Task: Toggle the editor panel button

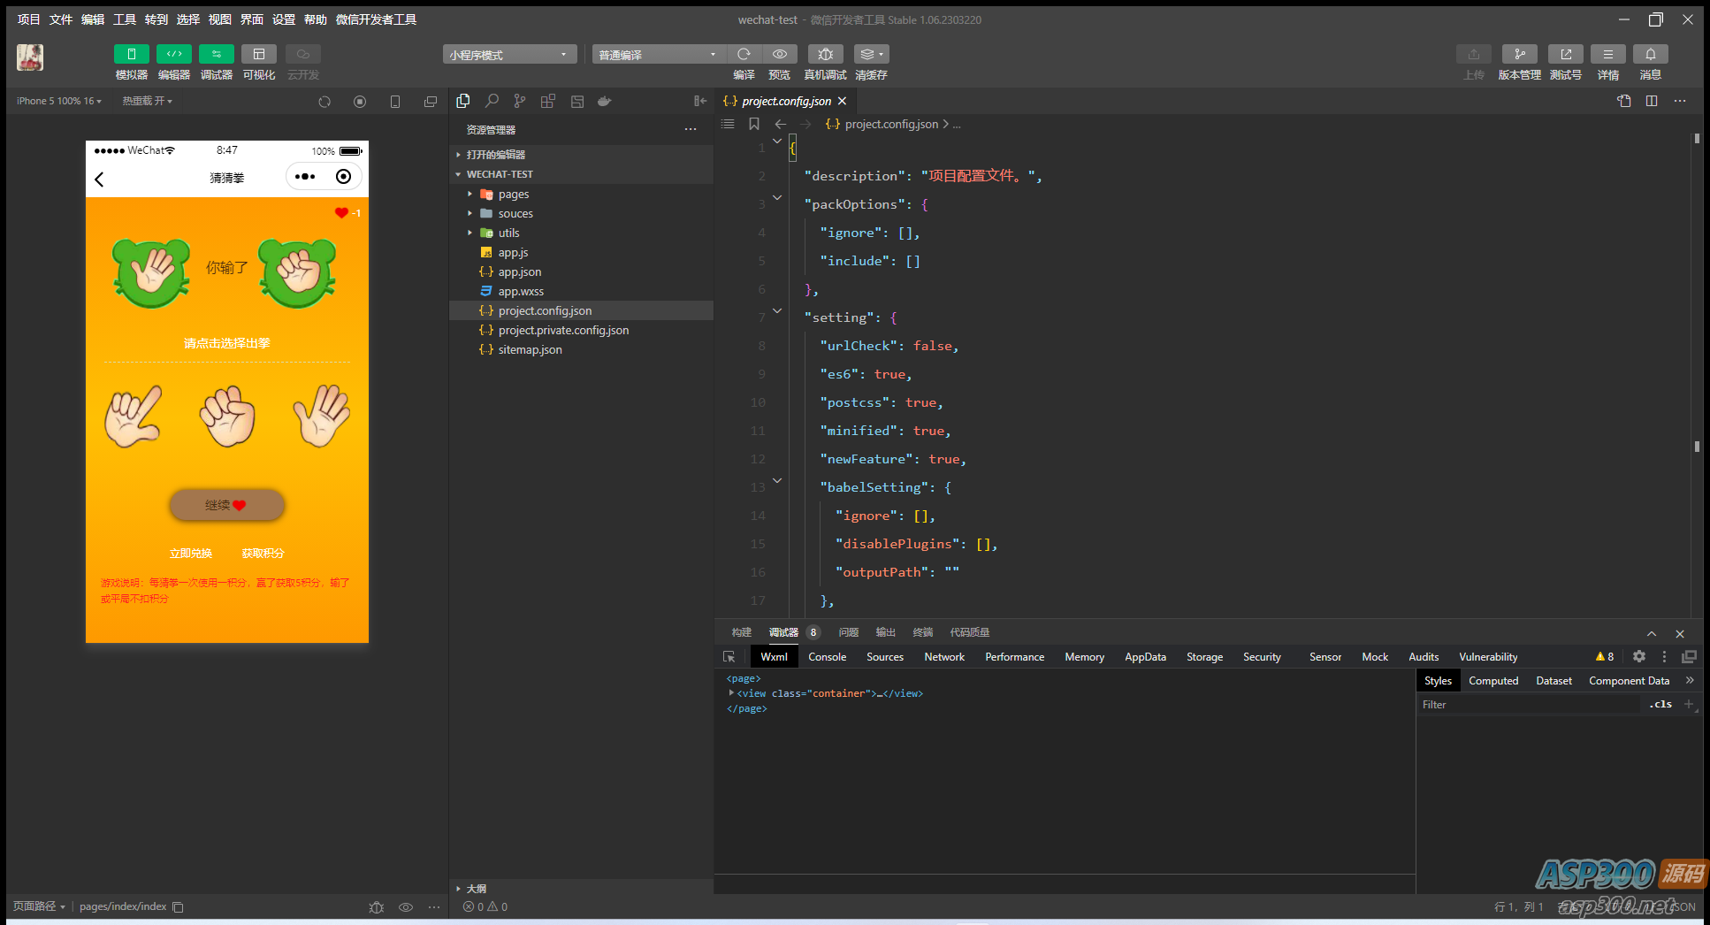Action: point(174,55)
